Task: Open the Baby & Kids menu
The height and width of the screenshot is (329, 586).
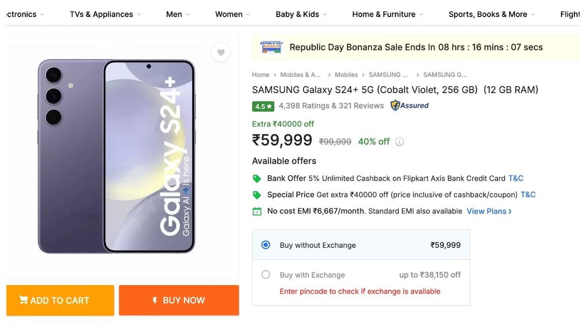Action: (x=301, y=14)
